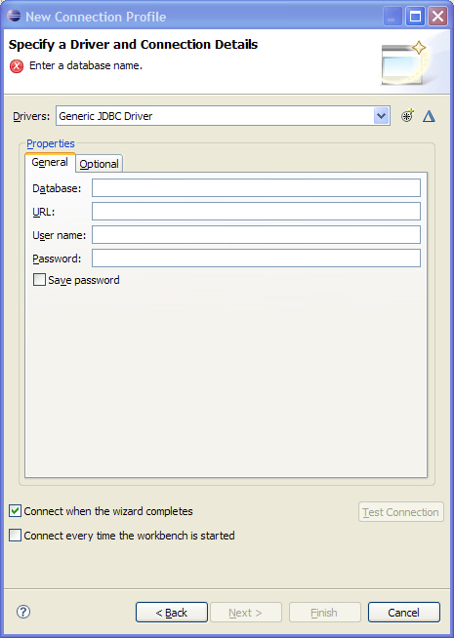Switch to the Optional tab
Viewport: 454px width, 638px height.
coord(99,164)
